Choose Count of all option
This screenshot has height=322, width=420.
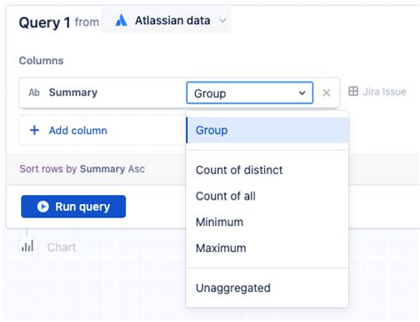point(268,196)
